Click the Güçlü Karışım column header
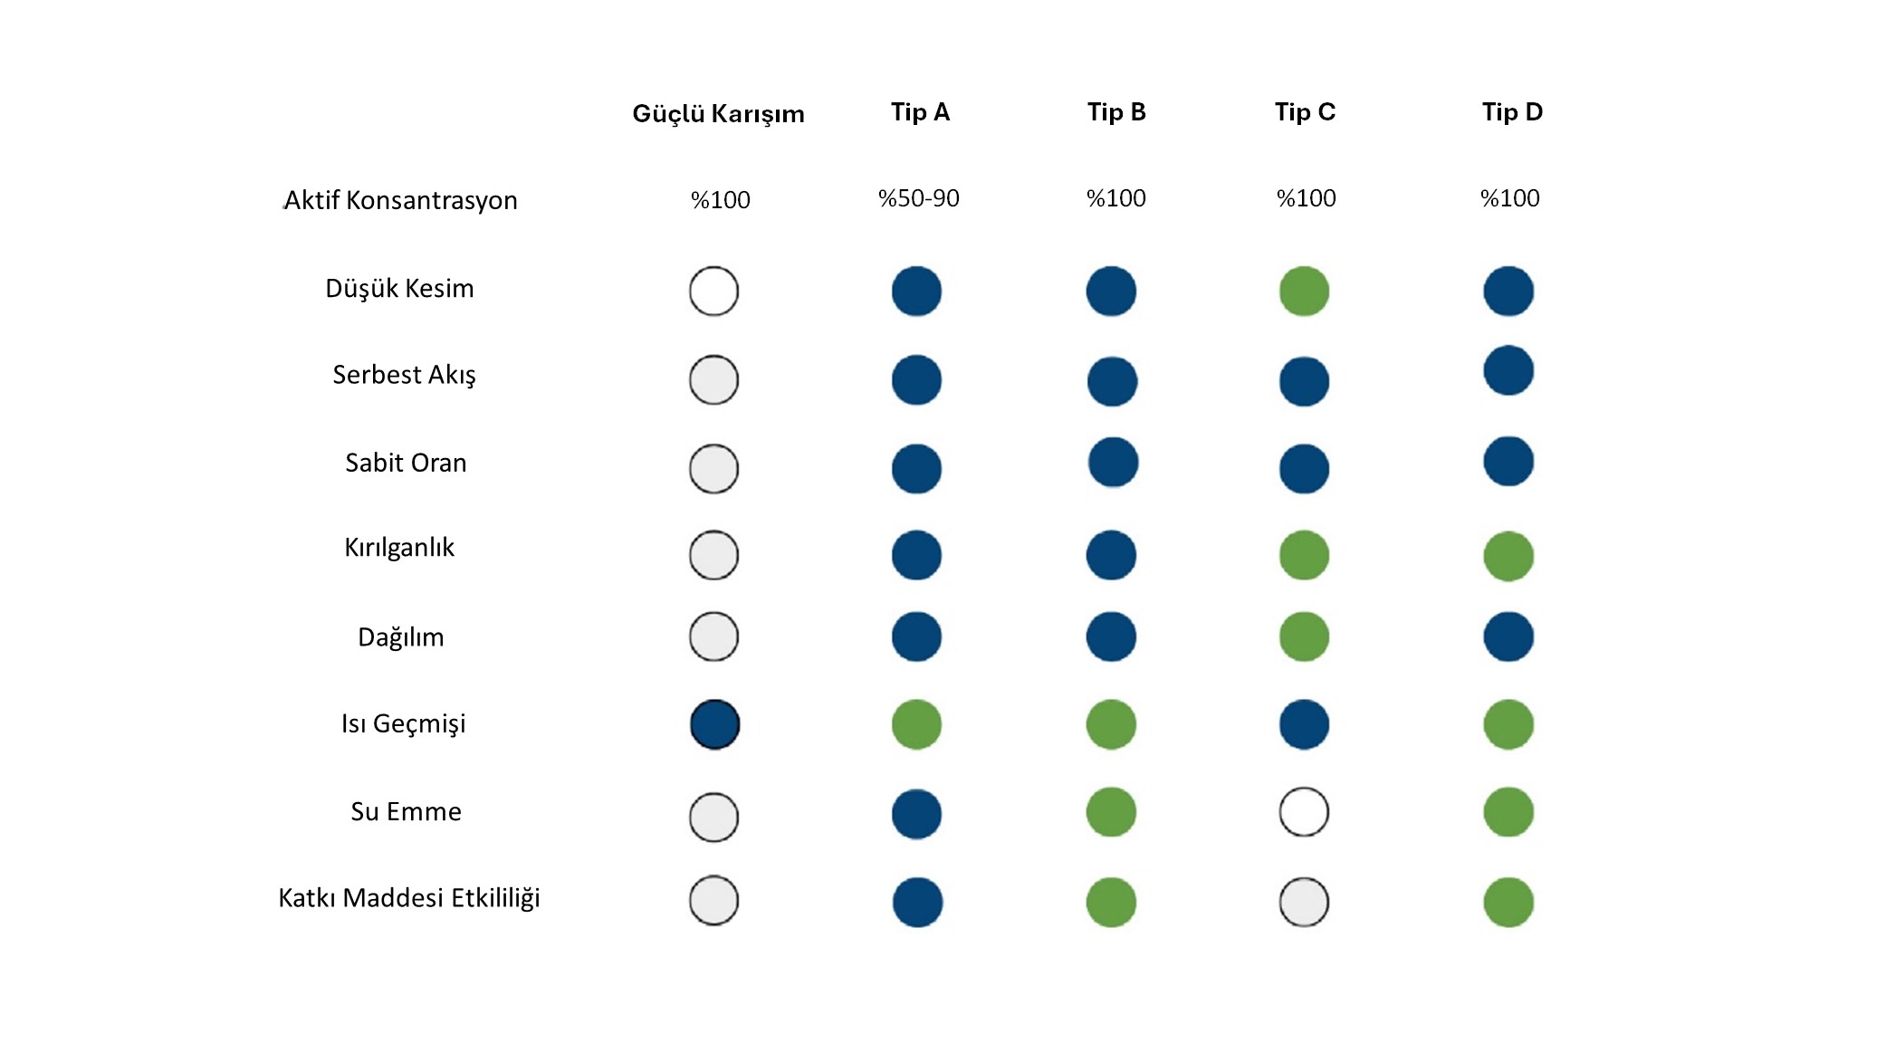Viewport: 1886px width, 1062px height. pos(718,114)
